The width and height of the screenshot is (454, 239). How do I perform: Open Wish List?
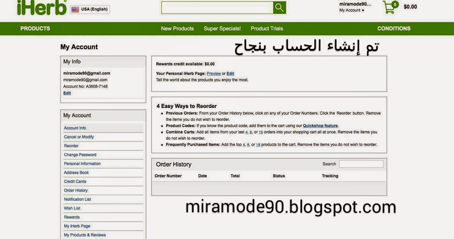72,208
